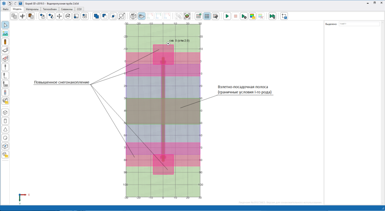Select the sphere primitive tool
Screen dimensions: 385x211
(x=5, y=138)
